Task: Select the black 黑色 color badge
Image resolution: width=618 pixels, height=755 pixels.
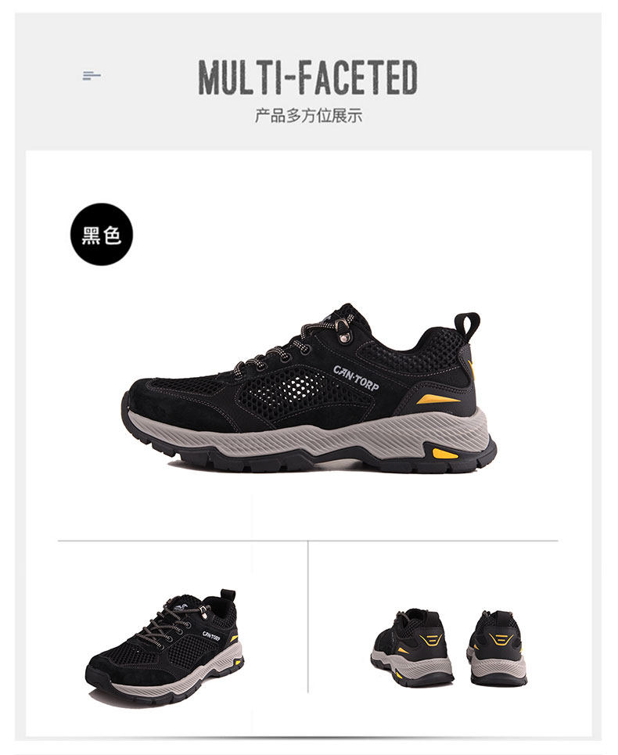Action: click(102, 235)
